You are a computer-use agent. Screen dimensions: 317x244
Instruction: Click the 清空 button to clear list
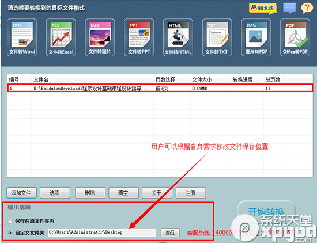coord(123,193)
